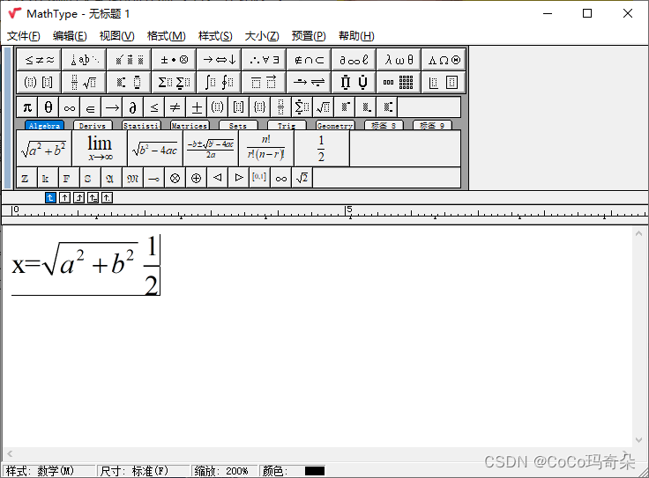This screenshot has height=478, width=649.
Task: Open the products and set theory templates palette
Action: [x=354, y=82]
